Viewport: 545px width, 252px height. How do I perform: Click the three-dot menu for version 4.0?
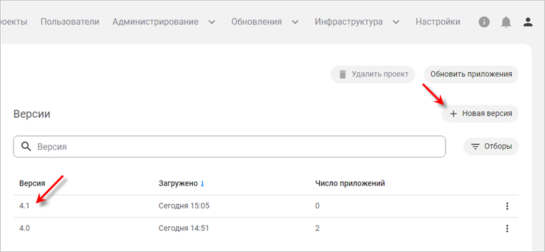coord(507,228)
